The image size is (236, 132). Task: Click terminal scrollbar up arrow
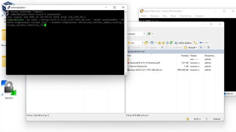126,12
